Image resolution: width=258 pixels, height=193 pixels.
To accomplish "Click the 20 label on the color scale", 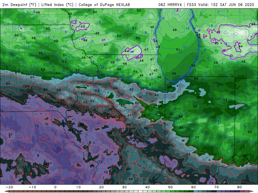I will [x=101, y=187].
